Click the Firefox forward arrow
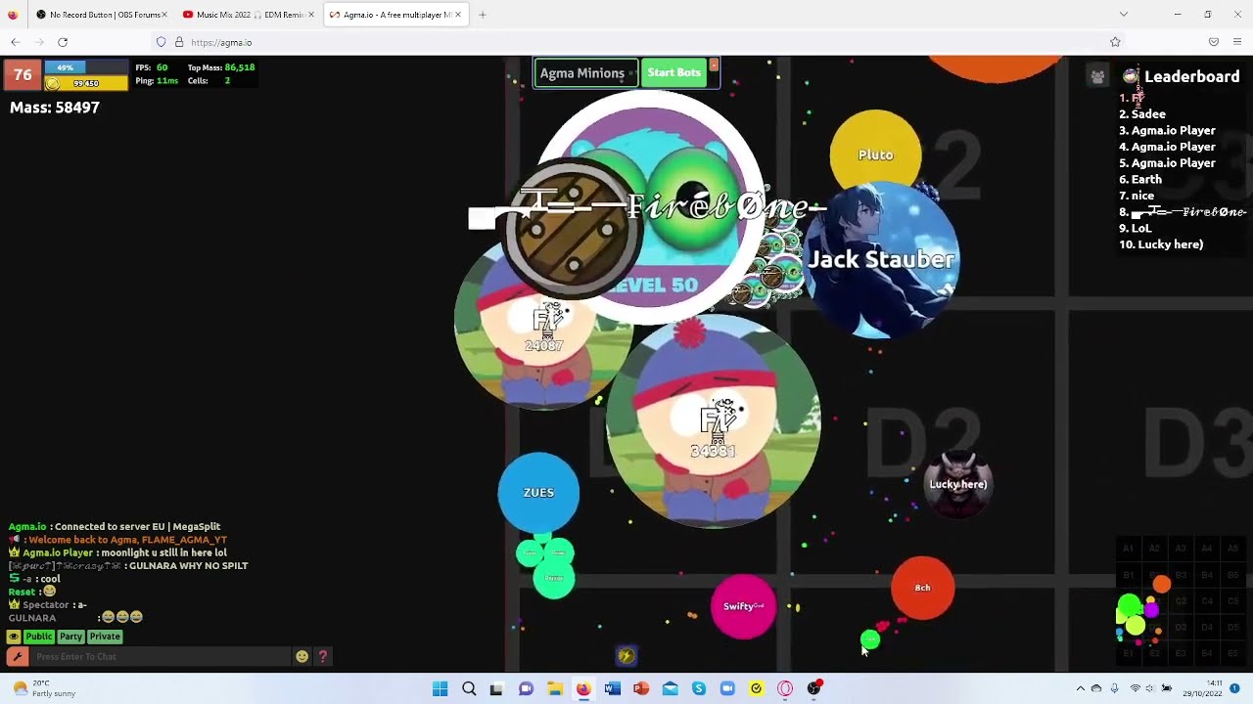This screenshot has width=1253, height=704. [x=39, y=42]
